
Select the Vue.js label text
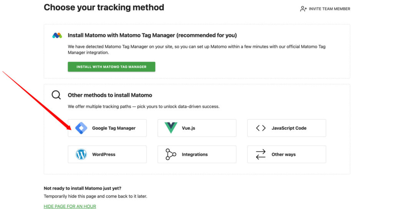point(189,128)
